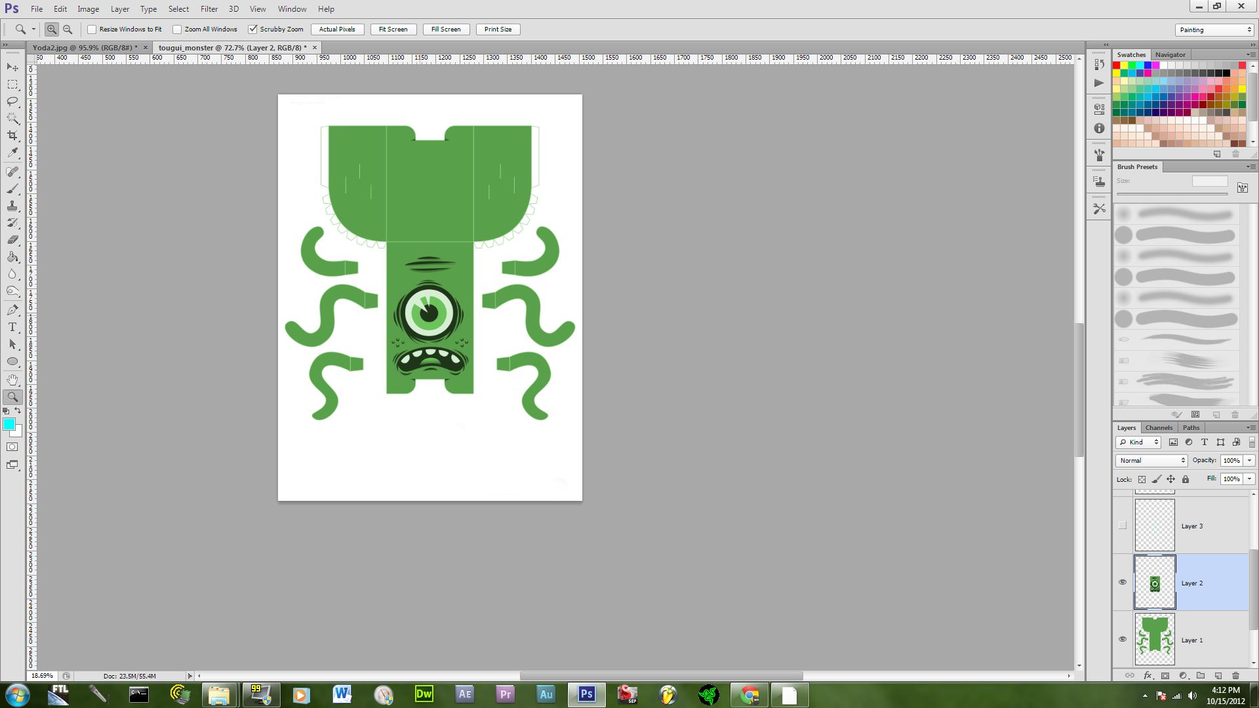This screenshot has width=1259, height=708.
Task: Open the Filter menu
Action: click(209, 9)
